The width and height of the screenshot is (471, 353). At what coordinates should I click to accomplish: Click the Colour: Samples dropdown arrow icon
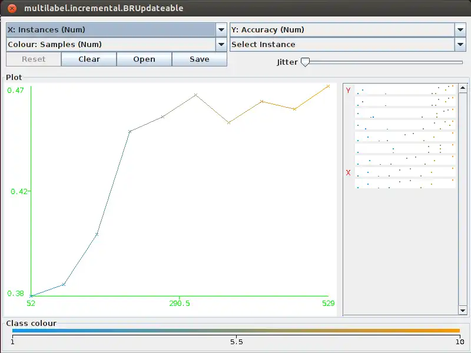pyautogui.click(x=221, y=44)
